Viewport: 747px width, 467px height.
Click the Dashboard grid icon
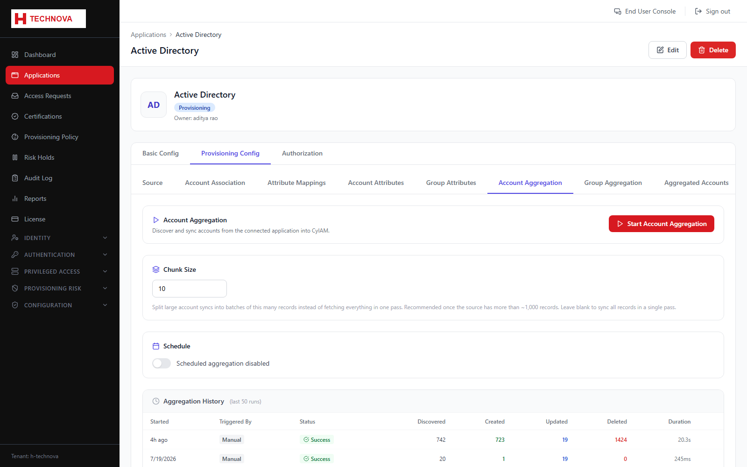15,55
